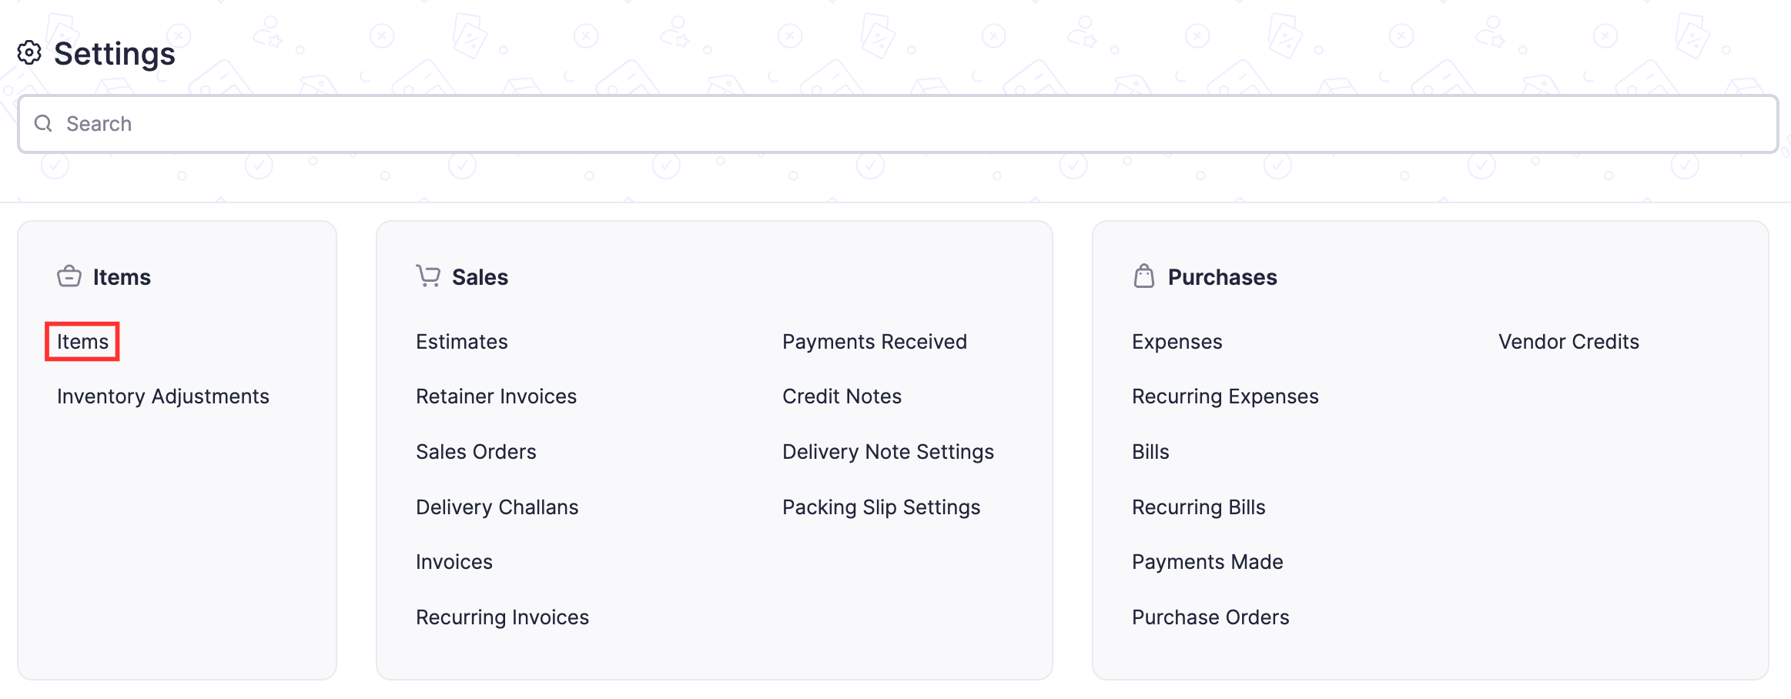Click the shopping cart icon beside Sales
Viewport: 1791px width, 699px height.
coord(428,276)
